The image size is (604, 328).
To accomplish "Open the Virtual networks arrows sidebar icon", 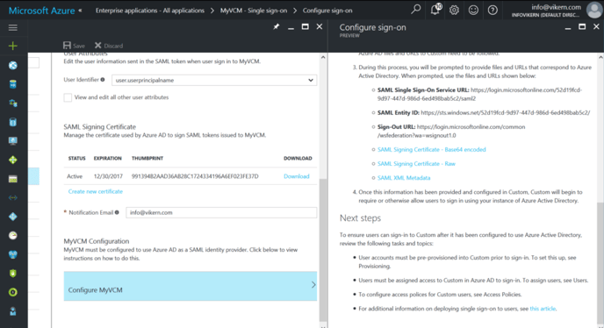I will click(12, 198).
